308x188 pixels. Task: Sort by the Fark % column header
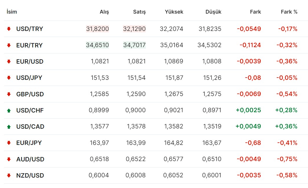[289, 12]
